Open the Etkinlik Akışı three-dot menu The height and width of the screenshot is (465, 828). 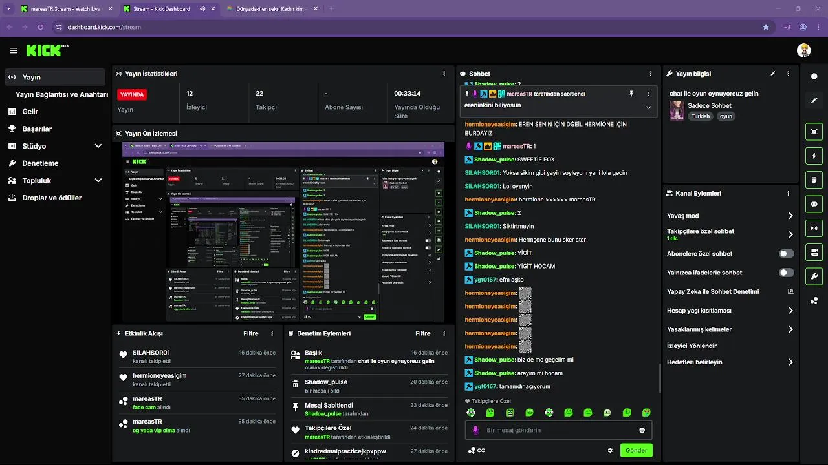click(x=272, y=333)
